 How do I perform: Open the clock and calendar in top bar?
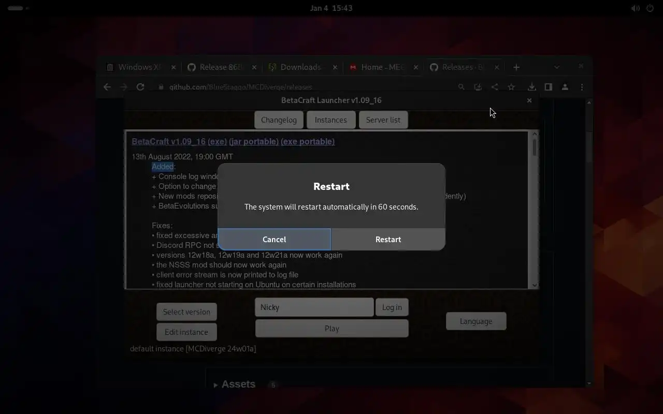pos(331,8)
